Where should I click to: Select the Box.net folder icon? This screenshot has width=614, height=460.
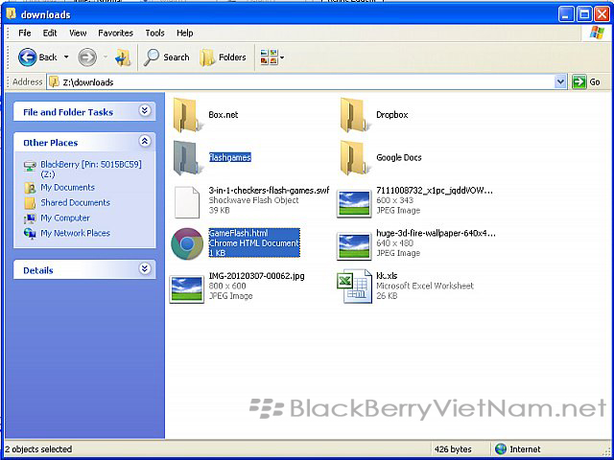point(188,115)
